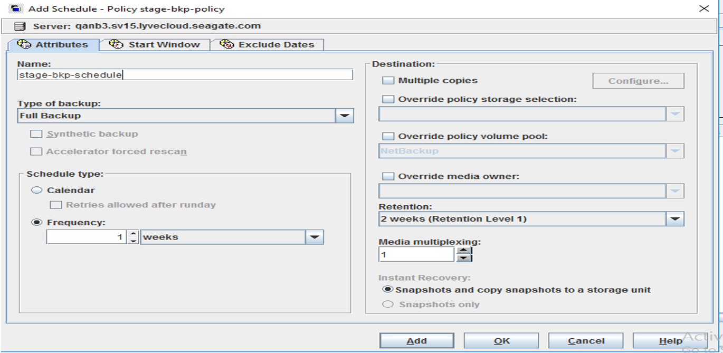
Task: Click the server icon beside the server name
Action: tap(20, 26)
